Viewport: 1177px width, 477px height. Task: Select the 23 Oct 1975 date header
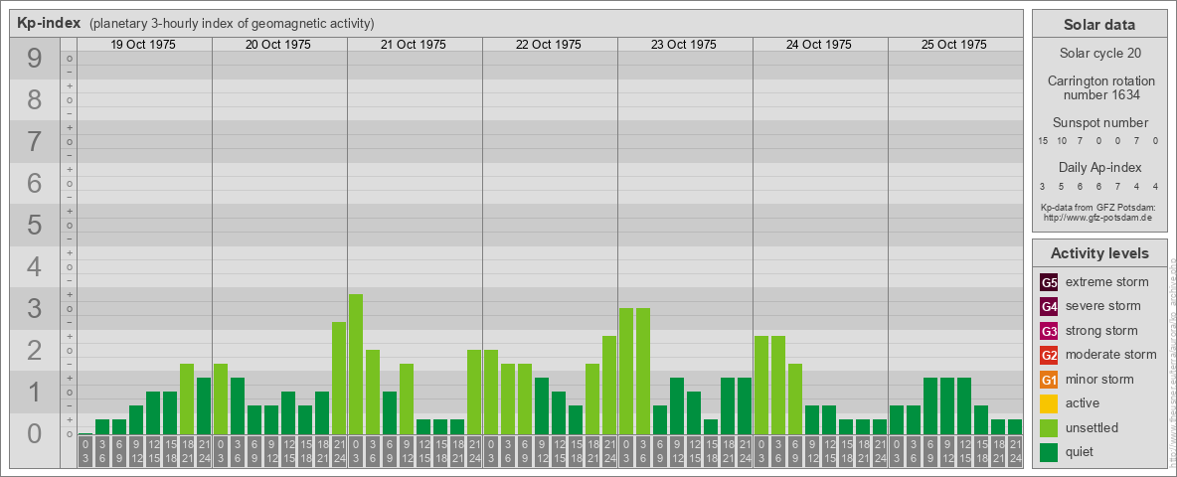tap(684, 45)
